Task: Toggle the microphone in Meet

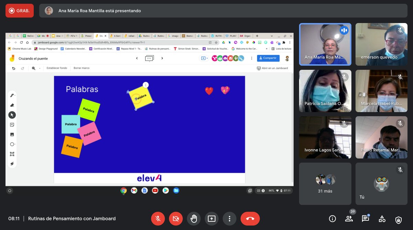Action: (x=158, y=219)
